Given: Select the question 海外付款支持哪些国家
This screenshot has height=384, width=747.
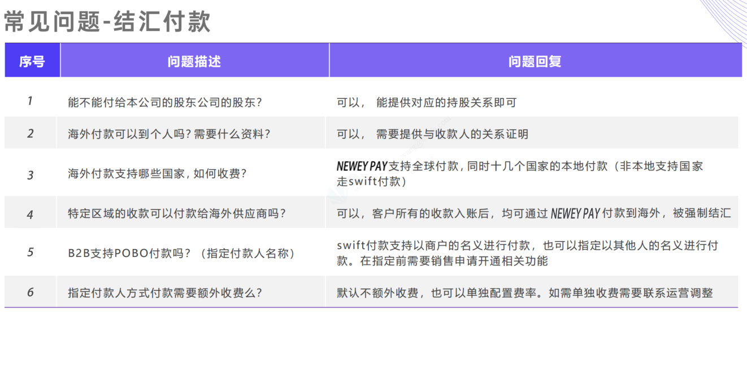Looking at the screenshot, I should (x=157, y=174).
